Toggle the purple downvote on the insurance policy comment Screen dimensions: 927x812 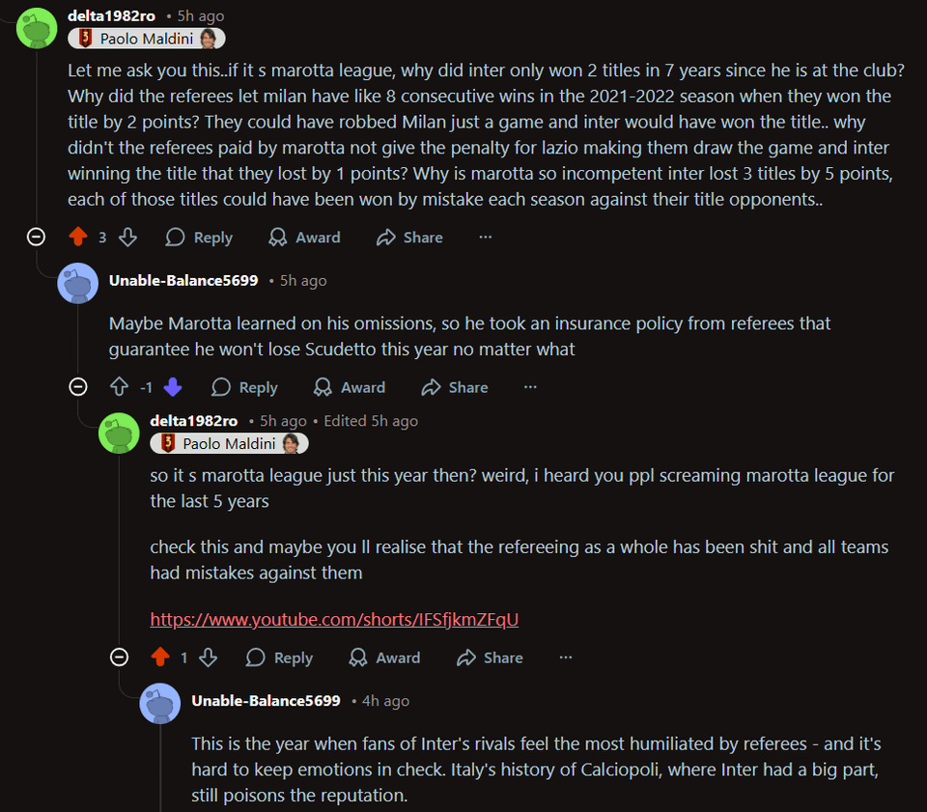(x=173, y=387)
